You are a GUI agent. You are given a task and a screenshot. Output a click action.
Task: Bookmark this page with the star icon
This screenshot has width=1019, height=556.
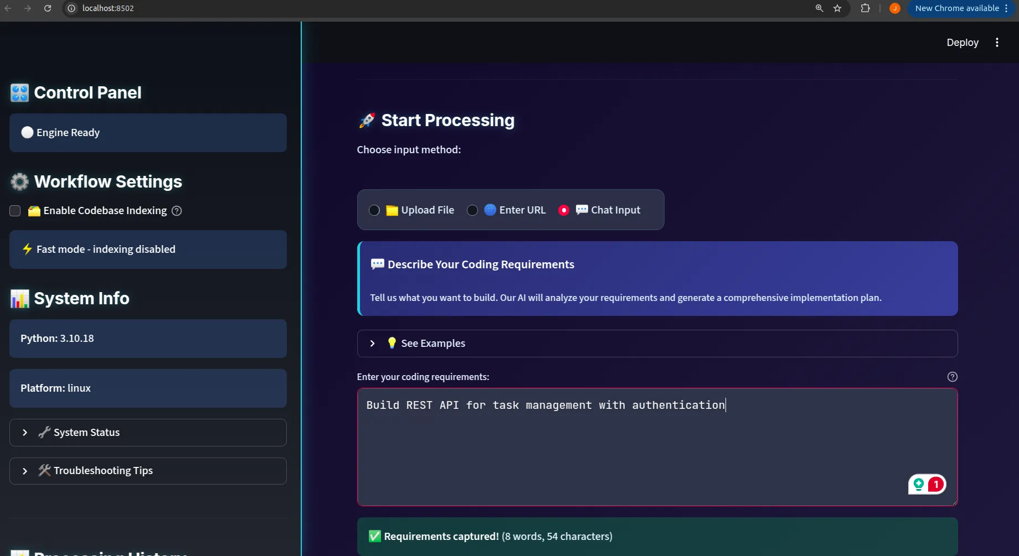pos(837,8)
